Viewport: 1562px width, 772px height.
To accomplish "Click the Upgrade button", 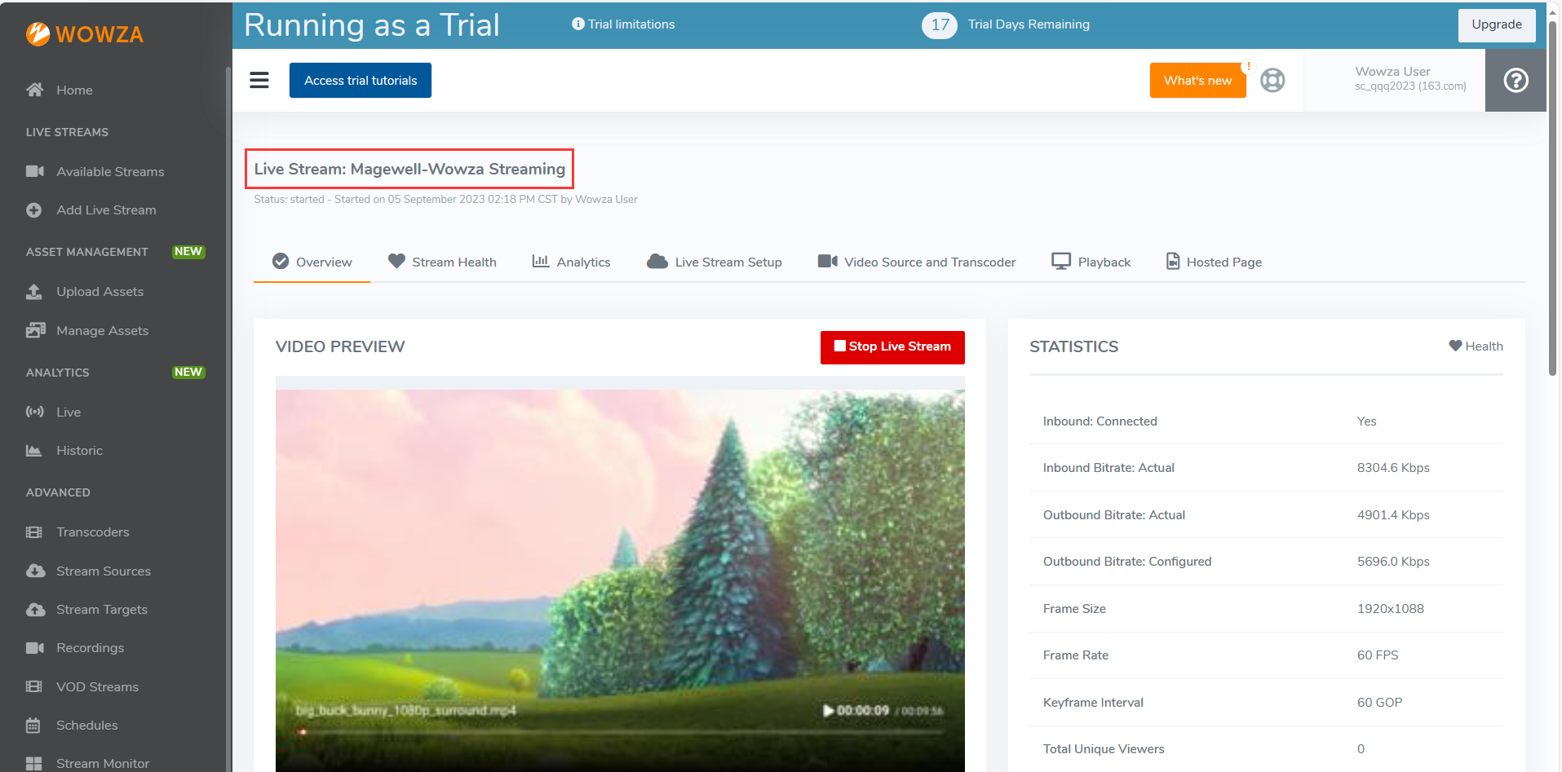I will [1496, 24].
